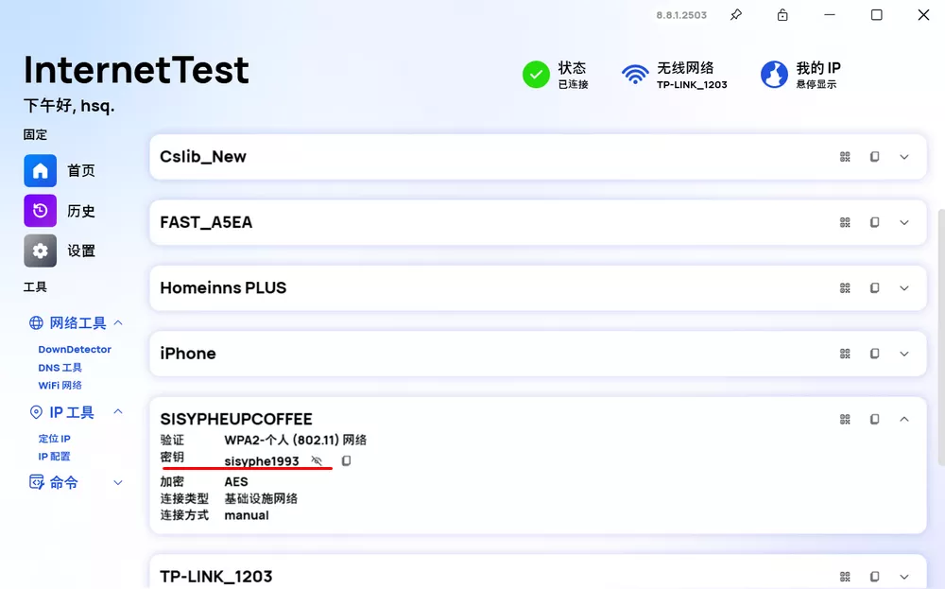Expand the iPhone network details
The image size is (945, 589).
pos(904,354)
